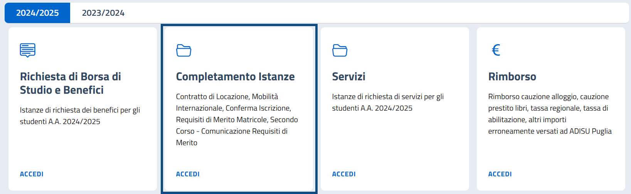Click the Contratto di Locazione description text
Screen dimensions: 631x194
tap(237, 119)
